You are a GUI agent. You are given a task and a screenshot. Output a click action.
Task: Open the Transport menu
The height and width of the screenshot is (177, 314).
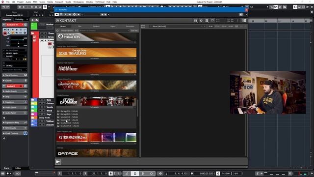[x=59, y=2]
